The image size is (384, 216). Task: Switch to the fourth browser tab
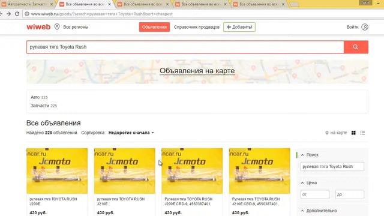pos(200,4)
